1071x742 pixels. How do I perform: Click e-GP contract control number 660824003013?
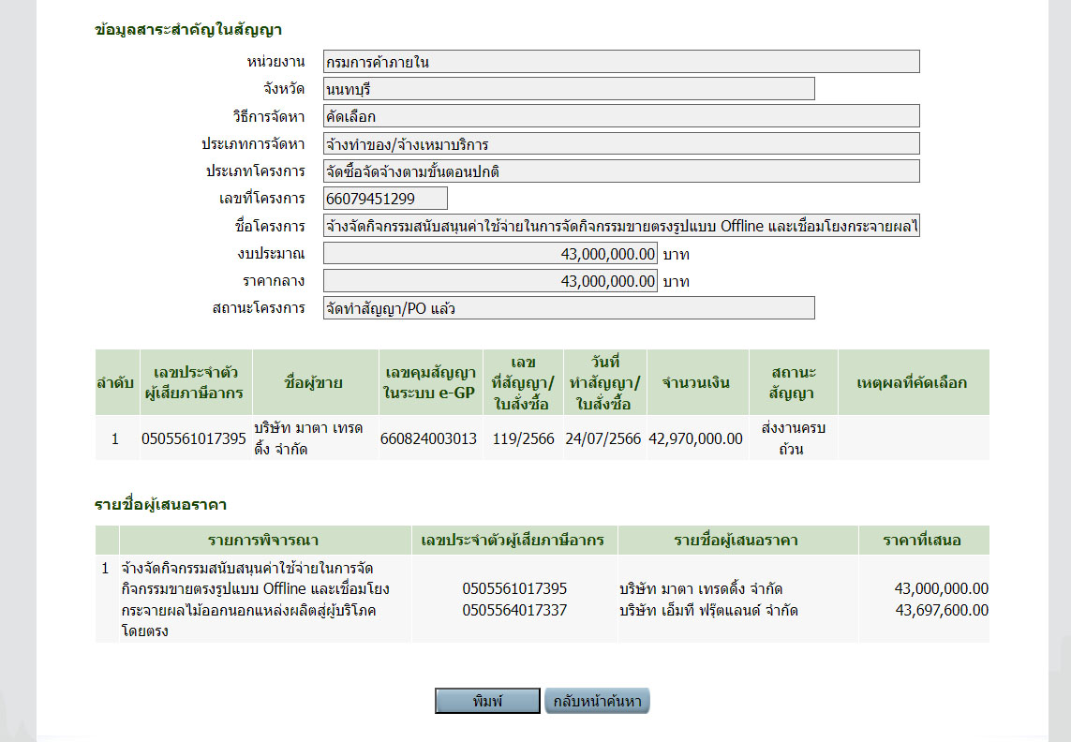pyautogui.click(x=428, y=438)
